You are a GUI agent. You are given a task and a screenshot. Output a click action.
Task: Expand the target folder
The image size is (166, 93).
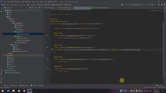tap(5, 56)
